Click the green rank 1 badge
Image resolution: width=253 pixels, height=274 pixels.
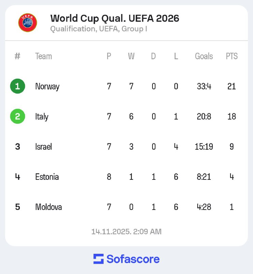point(17,86)
